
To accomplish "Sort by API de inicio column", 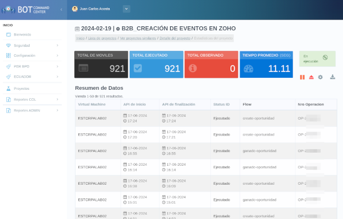I will click(134, 105).
